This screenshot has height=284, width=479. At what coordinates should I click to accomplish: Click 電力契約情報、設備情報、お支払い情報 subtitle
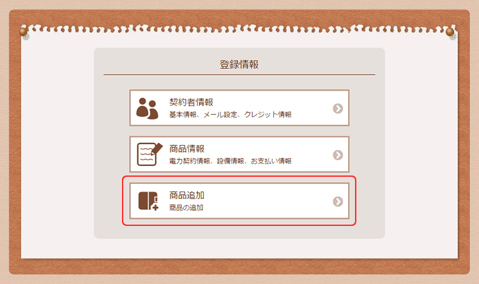(x=231, y=161)
